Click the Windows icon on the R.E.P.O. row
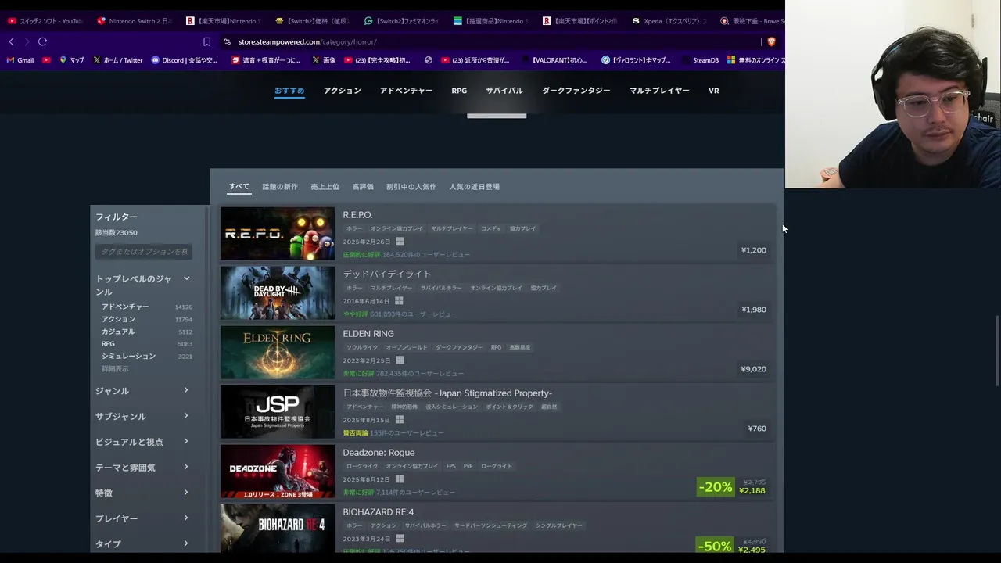1001x563 pixels. pos(400,242)
